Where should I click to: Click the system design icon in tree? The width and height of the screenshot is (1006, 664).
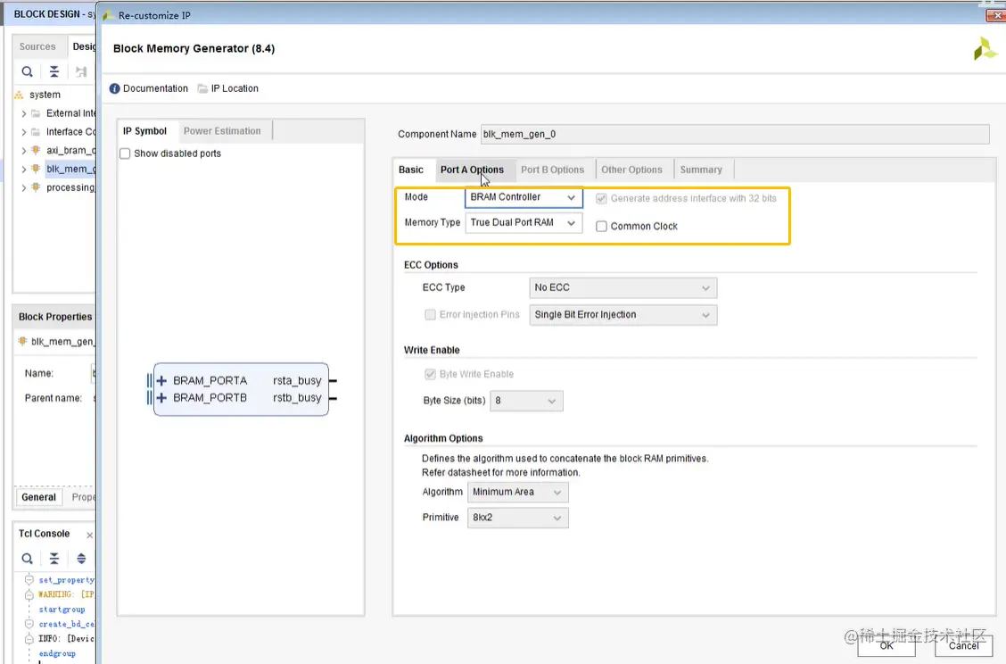pos(19,95)
